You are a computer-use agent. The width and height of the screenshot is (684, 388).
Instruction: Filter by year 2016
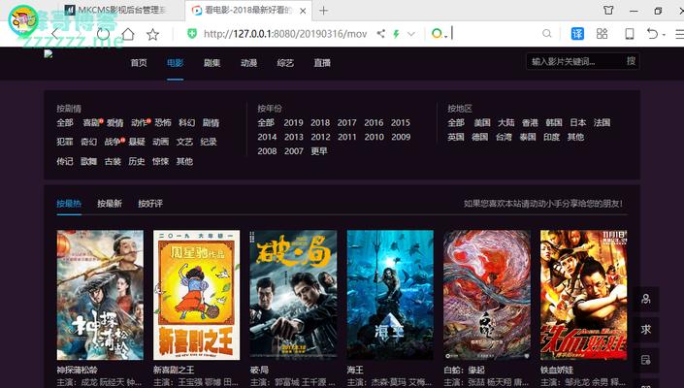[x=374, y=123]
